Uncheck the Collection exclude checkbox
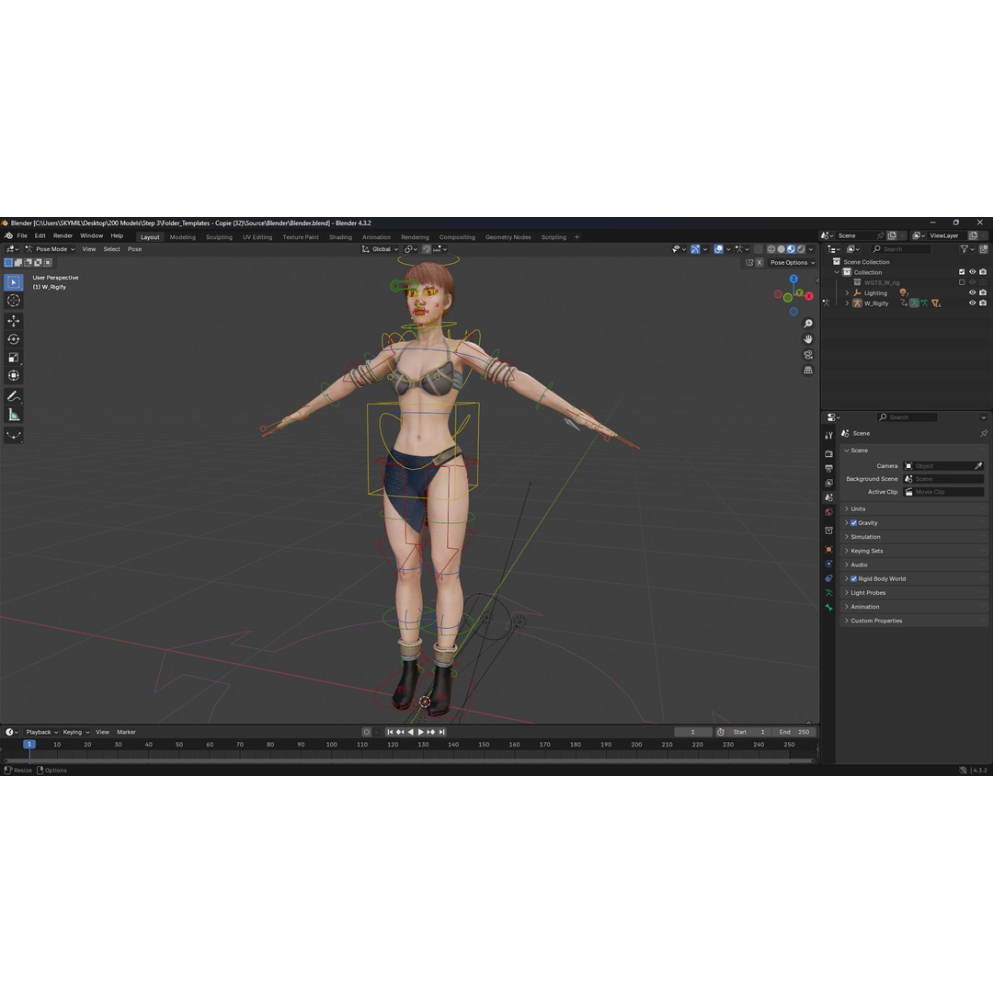 pos(962,272)
